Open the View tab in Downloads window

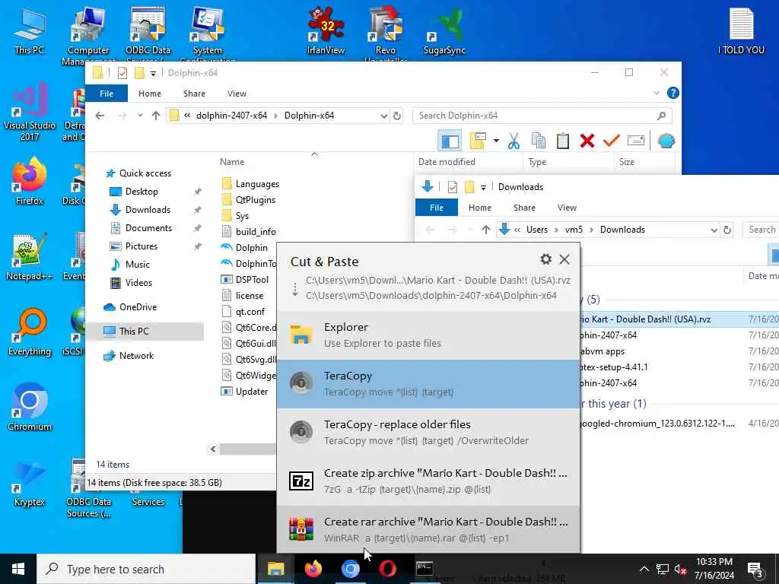click(x=567, y=208)
